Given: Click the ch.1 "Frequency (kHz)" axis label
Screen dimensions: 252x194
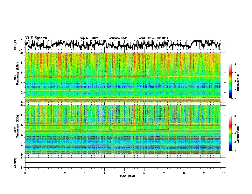Looking at the screenshot, I should click(17, 74).
